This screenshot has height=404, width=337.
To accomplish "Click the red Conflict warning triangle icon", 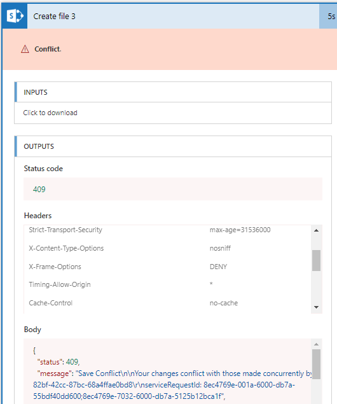I will click(25, 49).
